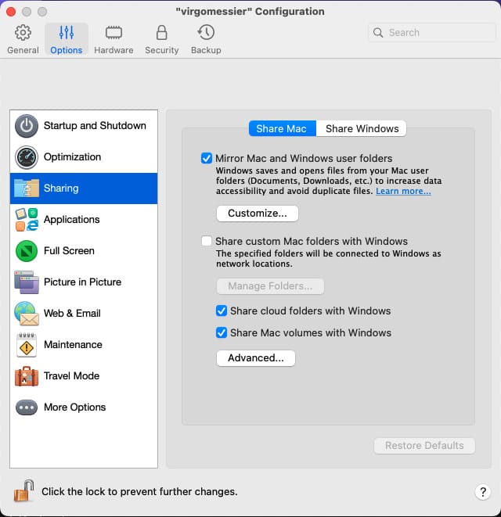This screenshot has height=517, width=501.
Task: Enable Share custom Mac folders with Windows
Action: [207, 242]
